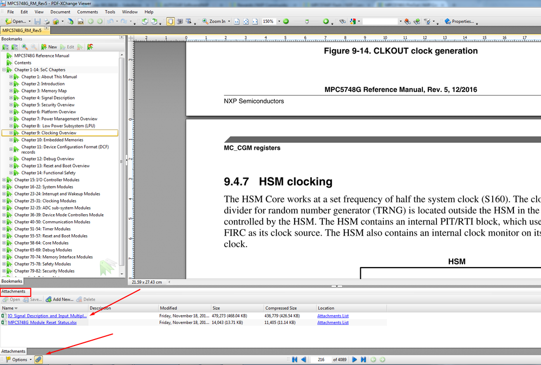Click the Collapse bookmarks icon in Bookmarks toolbar
This screenshot has height=365, width=541.
(15, 47)
